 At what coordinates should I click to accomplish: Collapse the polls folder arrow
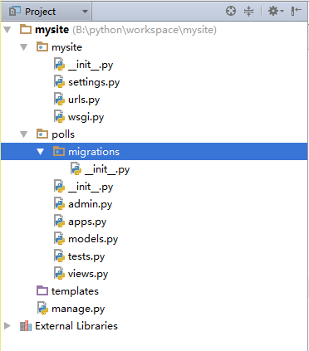point(24,134)
